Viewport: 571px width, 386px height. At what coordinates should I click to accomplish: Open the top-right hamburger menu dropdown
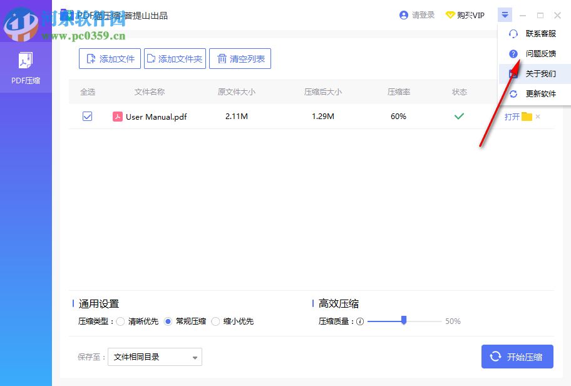(x=505, y=14)
